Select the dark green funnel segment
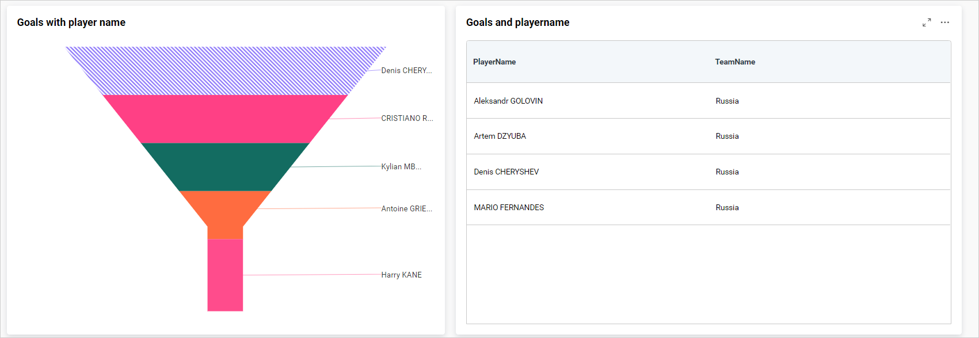Screen dimensions: 979x338 (x=225, y=167)
